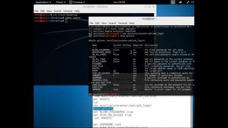Click the 'Description' column header
The width and height of the screenshot is (228, 128).
point(151,45)
